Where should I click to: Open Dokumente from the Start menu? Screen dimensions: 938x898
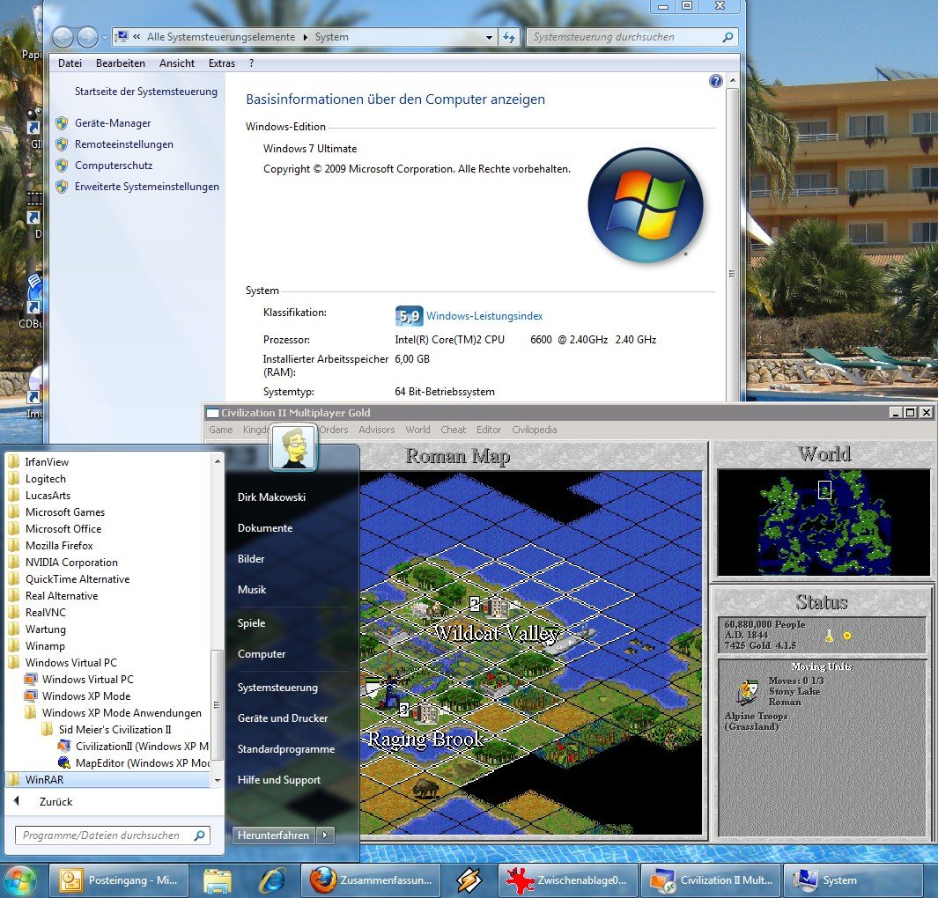click(x=265, y=528)
